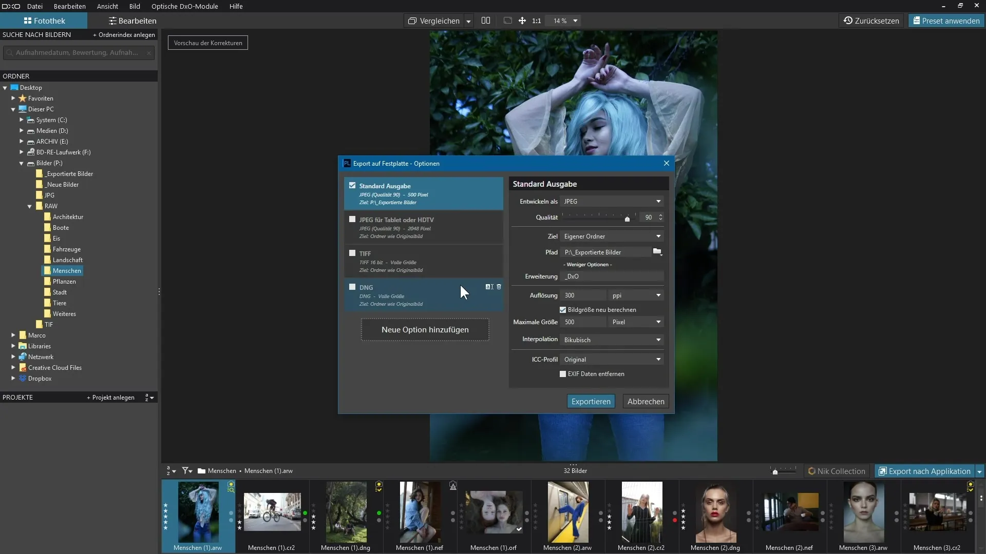Expand the System (C:) drive node

pyautogui.click(x=22, y=120)
